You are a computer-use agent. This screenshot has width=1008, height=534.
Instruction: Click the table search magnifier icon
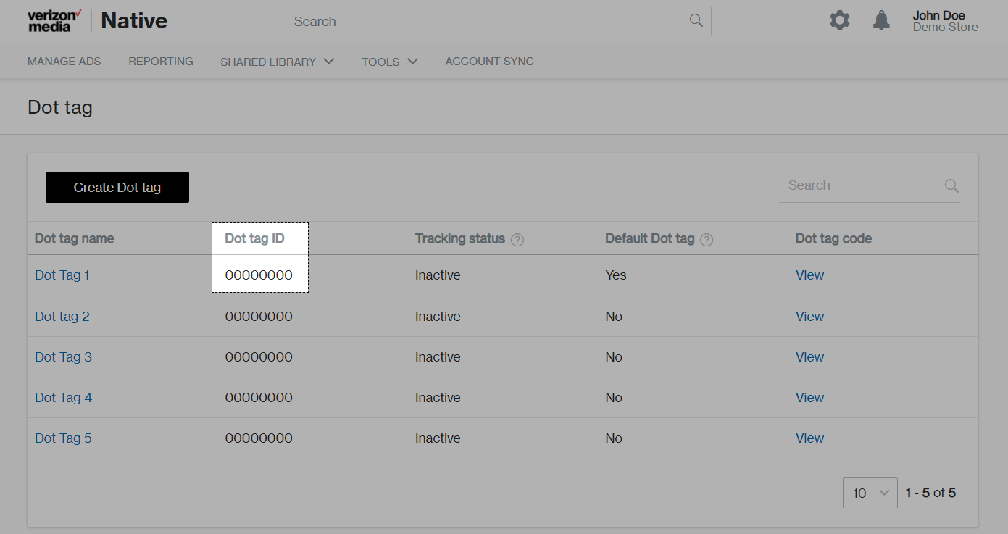point(951,186)
